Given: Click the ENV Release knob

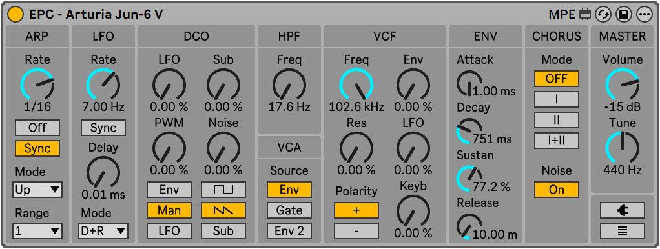Looking at the screenshot, I should tap(469, 226).
